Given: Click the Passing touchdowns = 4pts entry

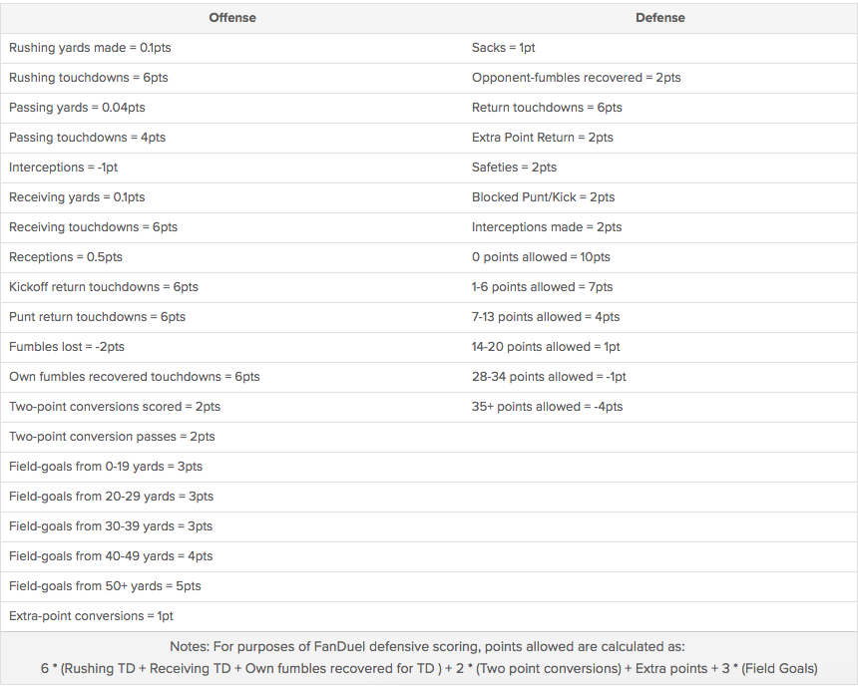Looking at the screenshot, I should point(87,138).
